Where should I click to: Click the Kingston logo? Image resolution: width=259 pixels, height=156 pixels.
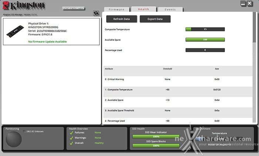pyautogui.click(x=24, y=6)
